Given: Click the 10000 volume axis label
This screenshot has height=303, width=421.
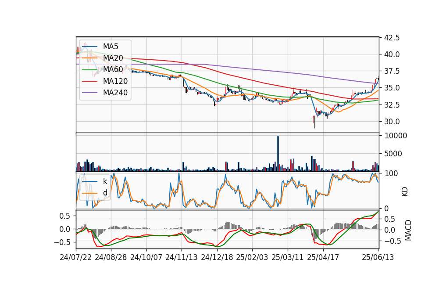Looking at the screenshot, I should tap(396, 136).
